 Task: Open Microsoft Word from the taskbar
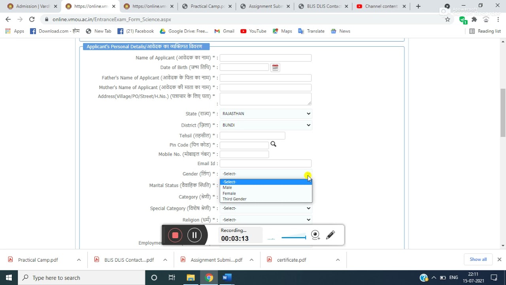[227, 277]
